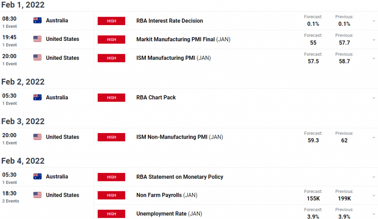This screenshot has height=219, width=378.
Task: Expand the RBA Interest Rate Decision row
Action: tap(374, 21)
